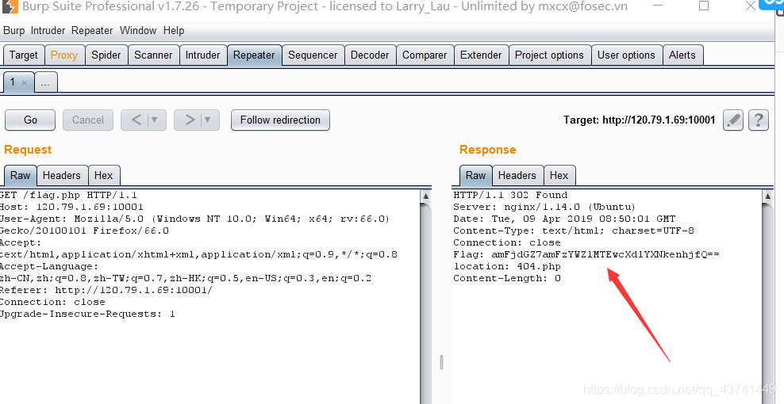The height and width of the screenshot is (404, 784).
Task: Click response pane scrollbar up arrow
Action: click(767, 196)
